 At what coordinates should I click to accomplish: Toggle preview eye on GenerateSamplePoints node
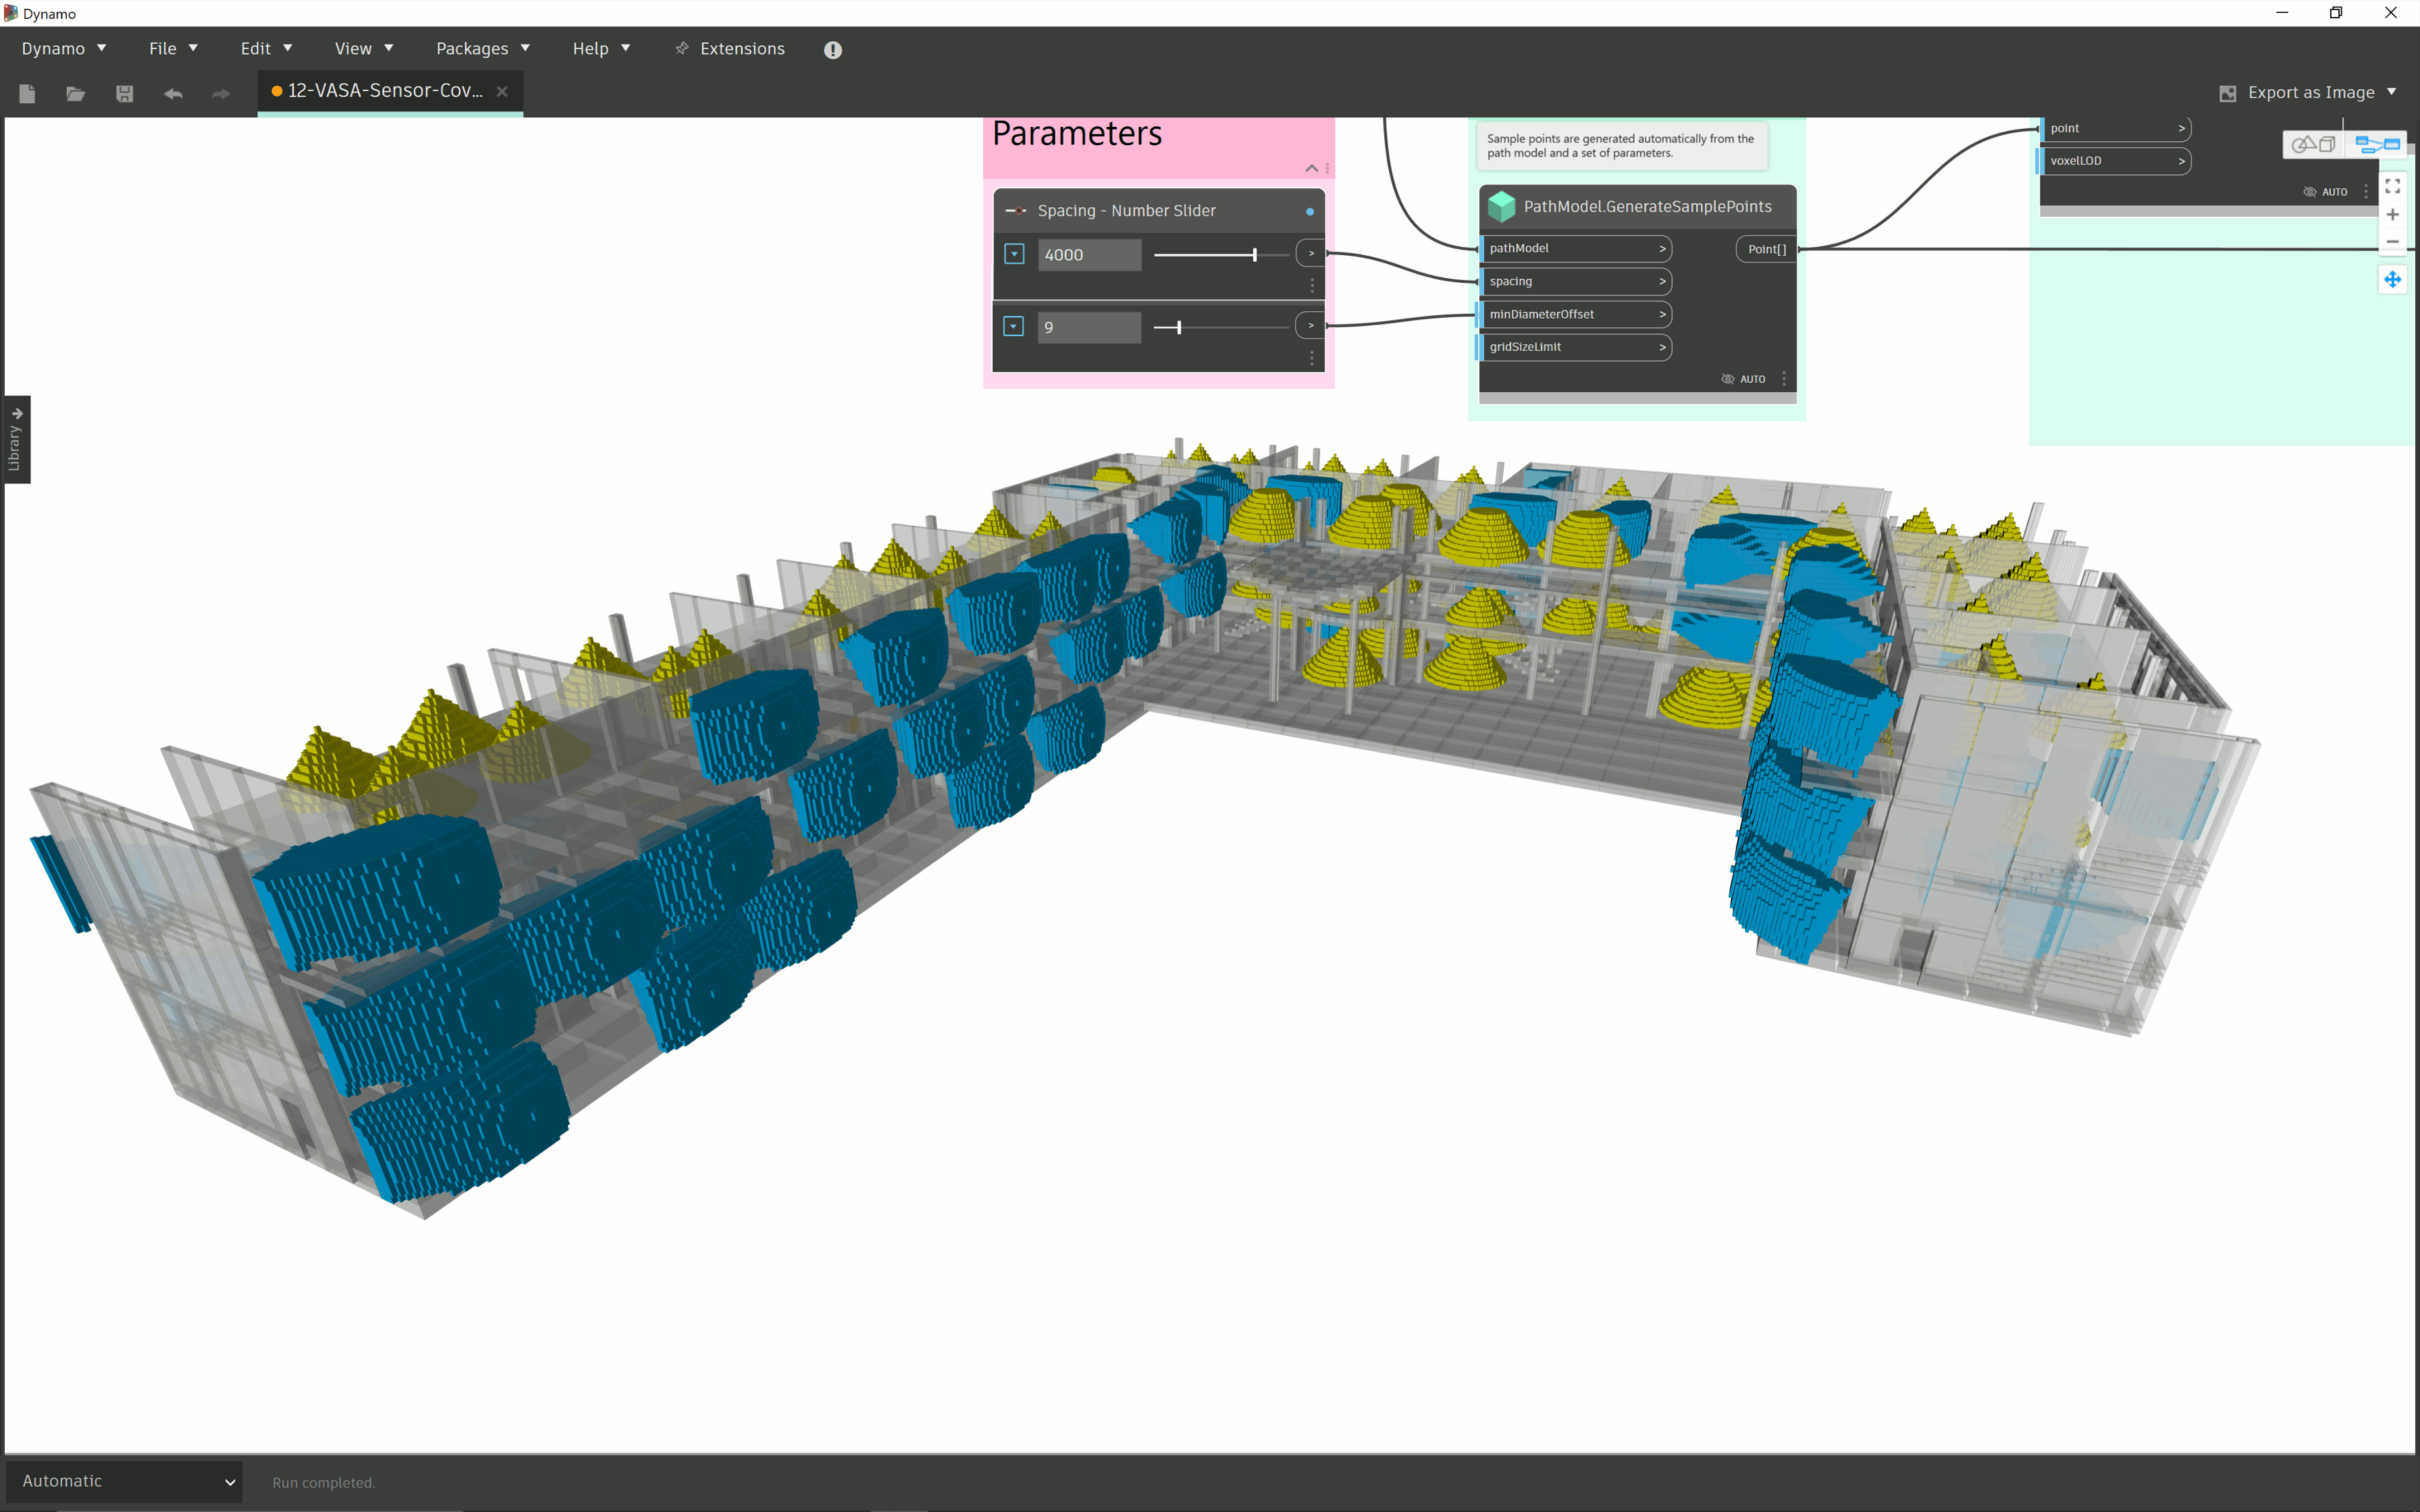point(1727,379)
